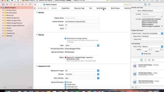Switch to the Info tab
Viewport: 164px width, 92px height.
pyautogui.click(x=90, y=8)
